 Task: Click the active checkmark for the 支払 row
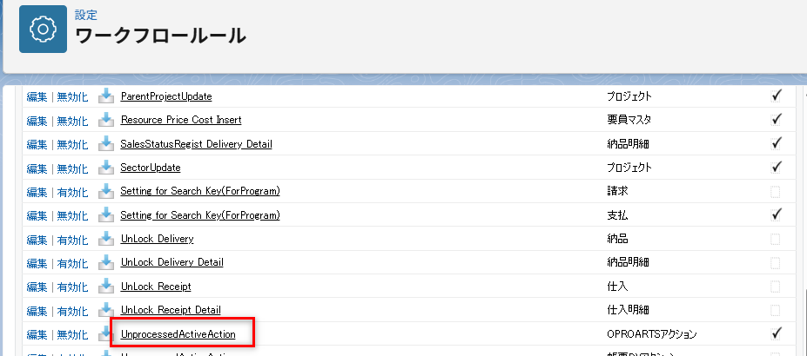(x=776, y=214)
